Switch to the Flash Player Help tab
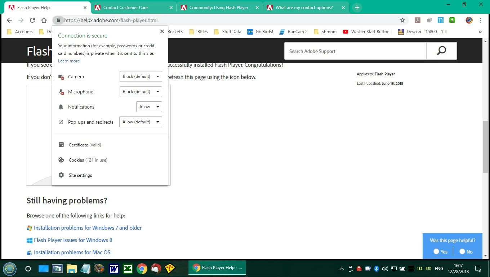Image resolution: width=490 pixels, height=277 pixels. (x=47, y=7)
